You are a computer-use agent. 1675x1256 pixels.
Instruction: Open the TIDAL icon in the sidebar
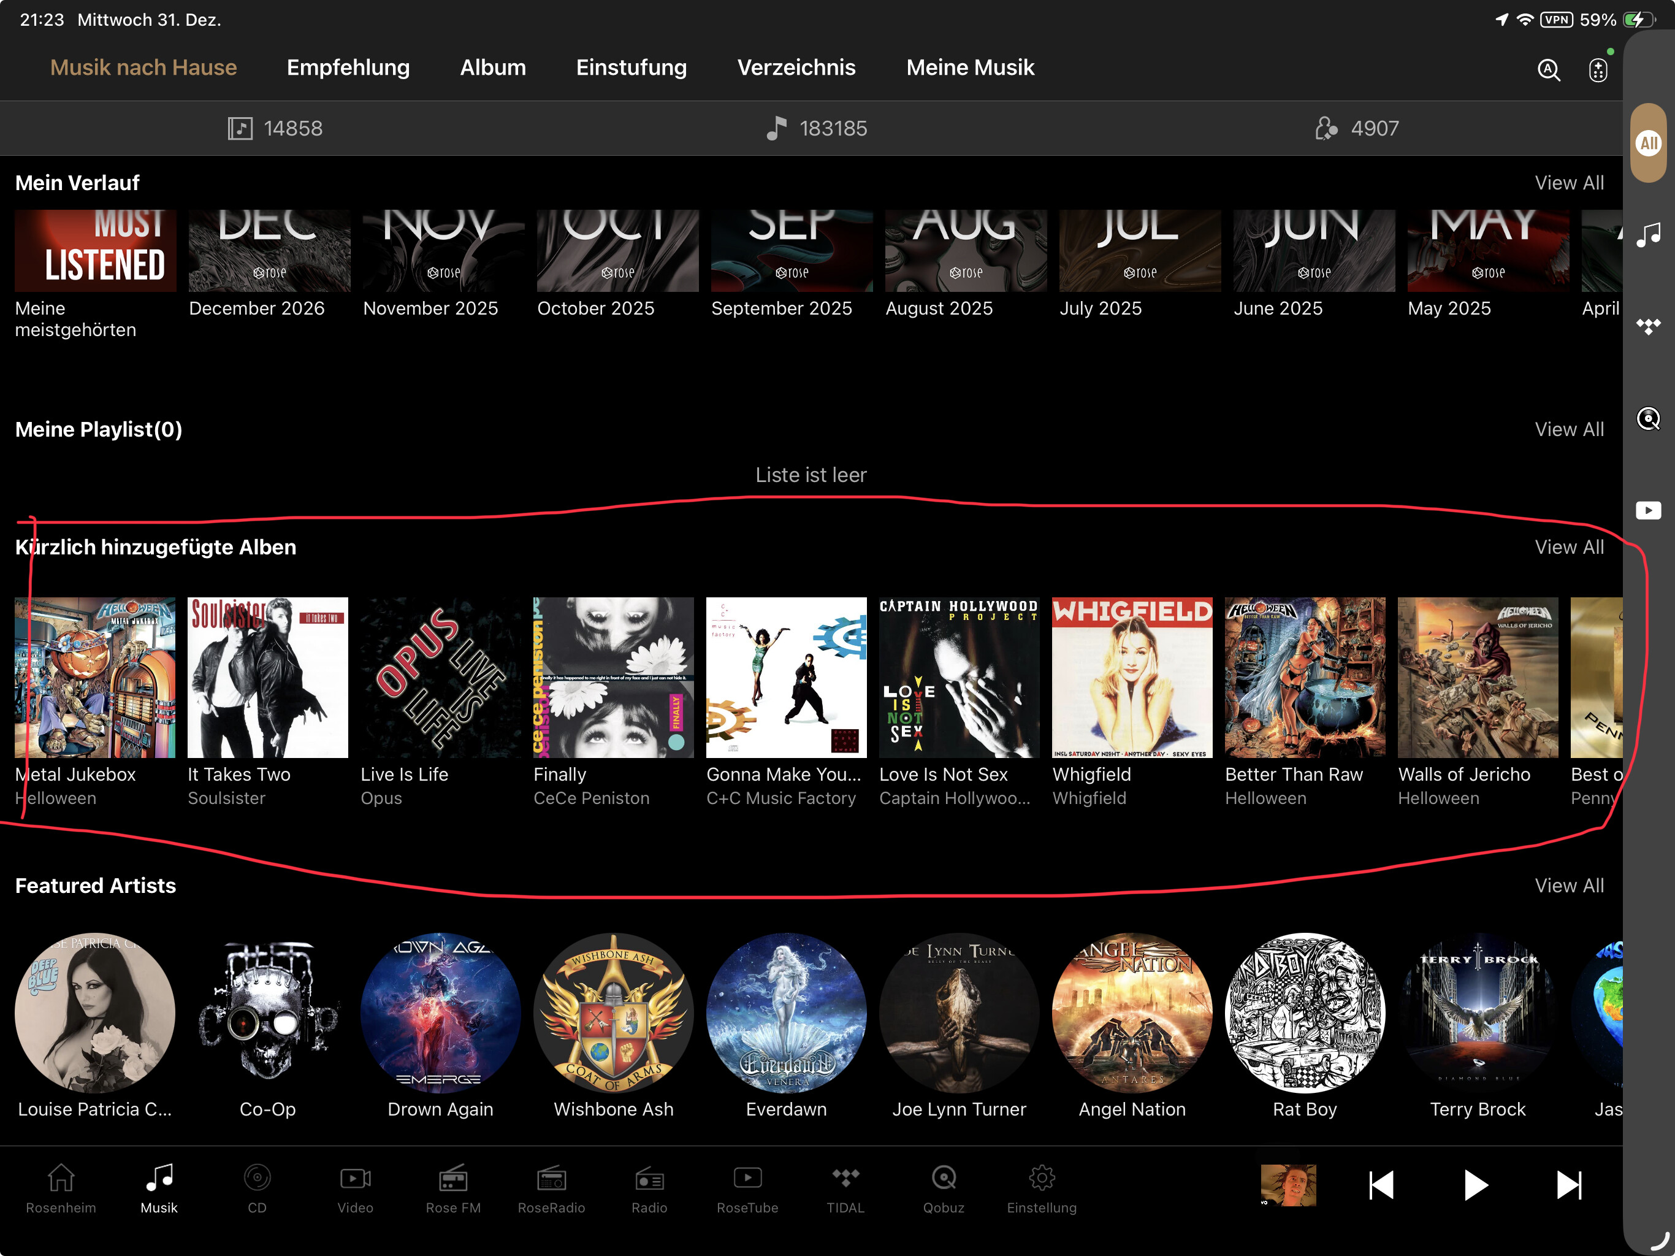click(x=1649, y=326)
